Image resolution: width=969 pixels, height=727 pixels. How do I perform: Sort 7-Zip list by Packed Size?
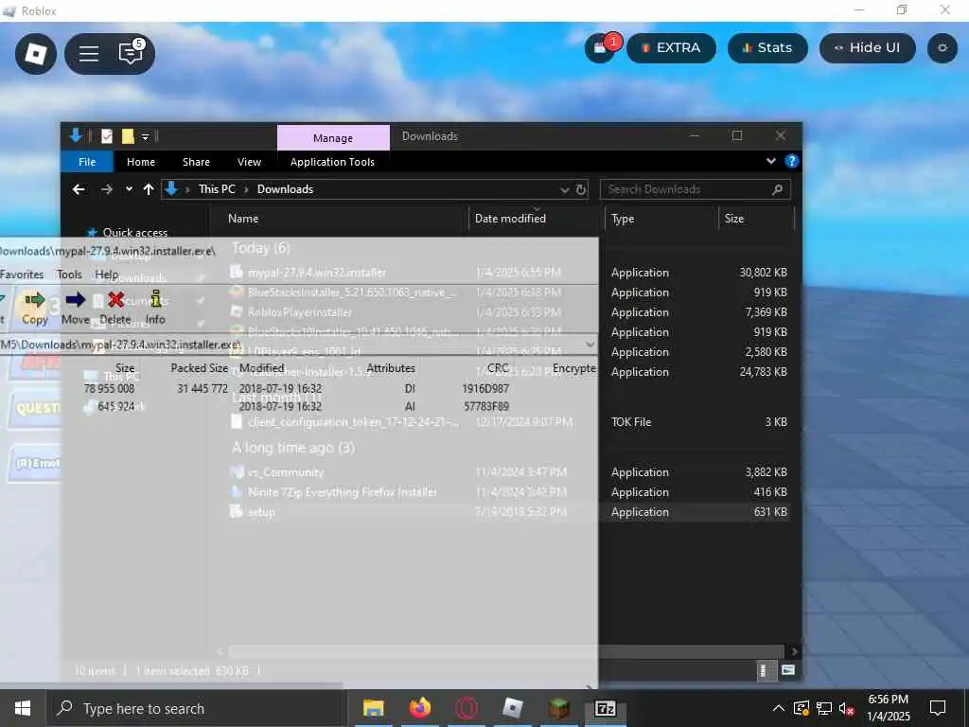(x=199, y=368)
